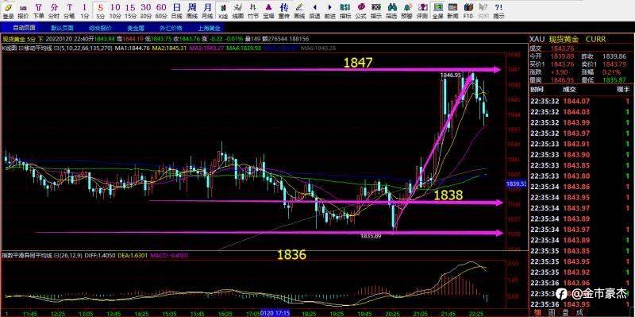The image size is (635, 317).
Task: Select the 1843.99 tick row
Action: click(x=580, y=122)
